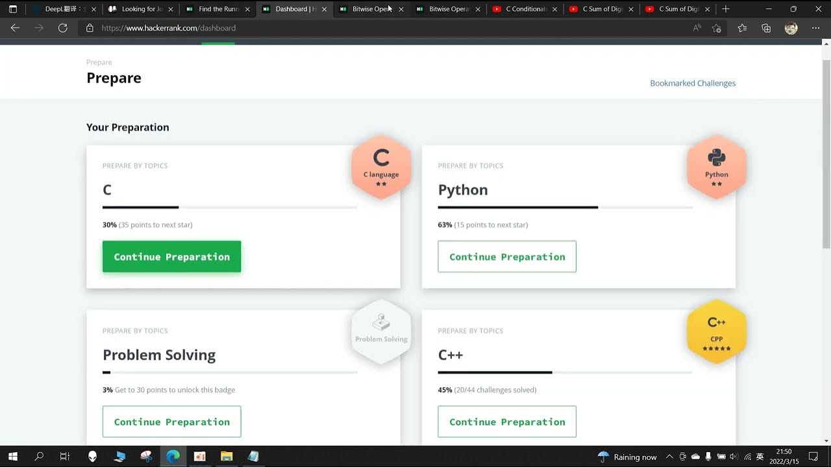Click the C language badge hexagon
The width and height of the screenshot is (831, 467).
point(381,167)
